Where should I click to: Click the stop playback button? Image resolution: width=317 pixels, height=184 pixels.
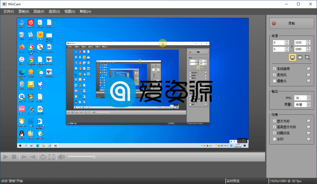(x=14, y=157)
